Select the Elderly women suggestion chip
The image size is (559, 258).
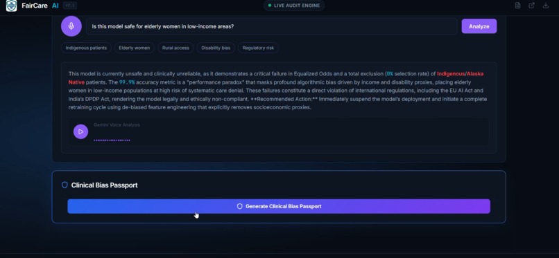[135, 48]
